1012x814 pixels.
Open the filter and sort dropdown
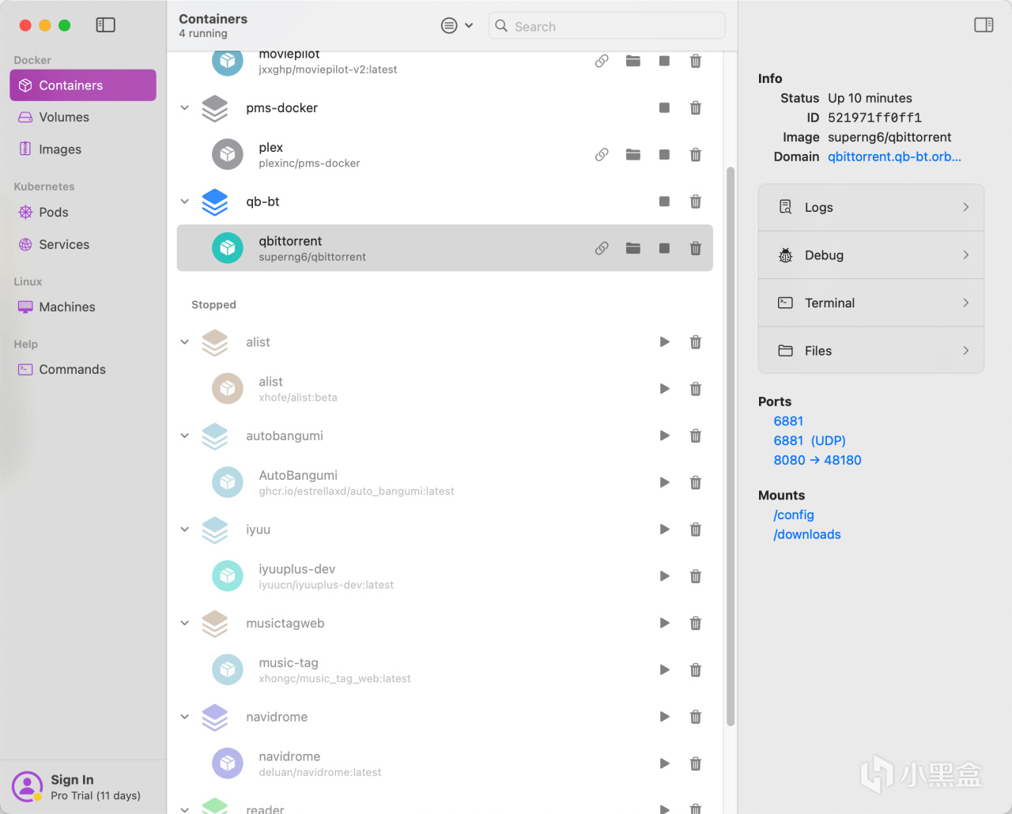457,25
